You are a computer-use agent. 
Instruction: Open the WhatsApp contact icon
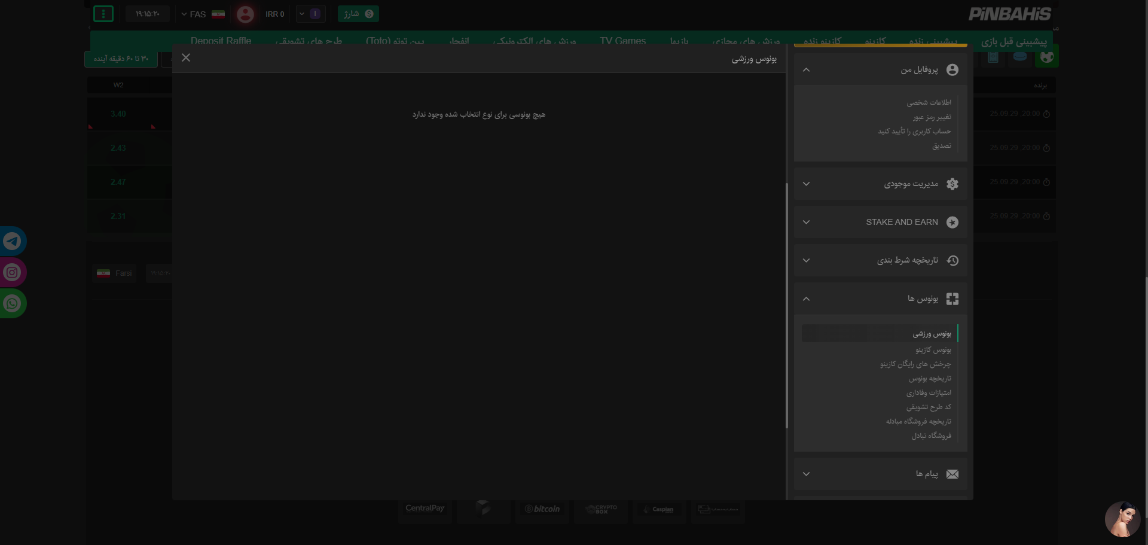click(x=12, y=304)
